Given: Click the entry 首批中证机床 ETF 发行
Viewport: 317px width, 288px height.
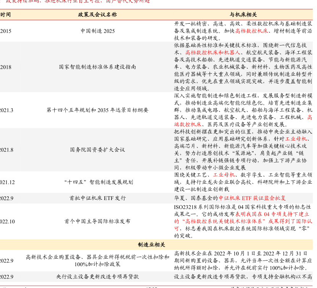Looking at the screenshot, I should 97,198.
